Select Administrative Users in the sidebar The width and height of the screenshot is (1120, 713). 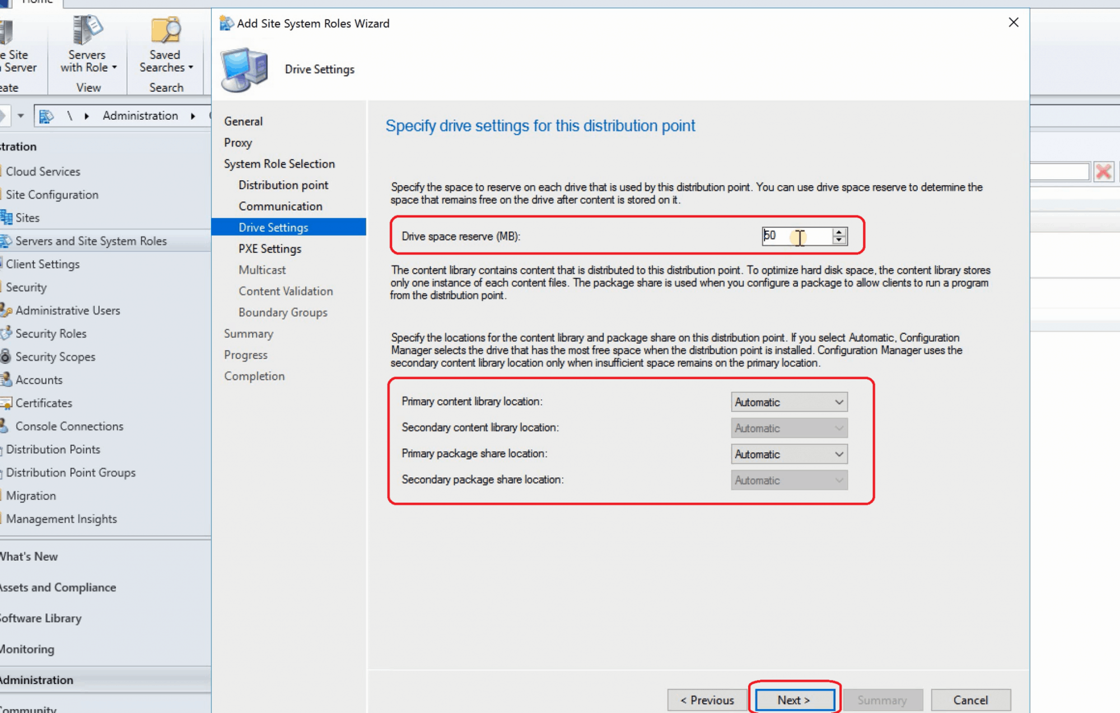pyautogui.click(x=68, y=310)
